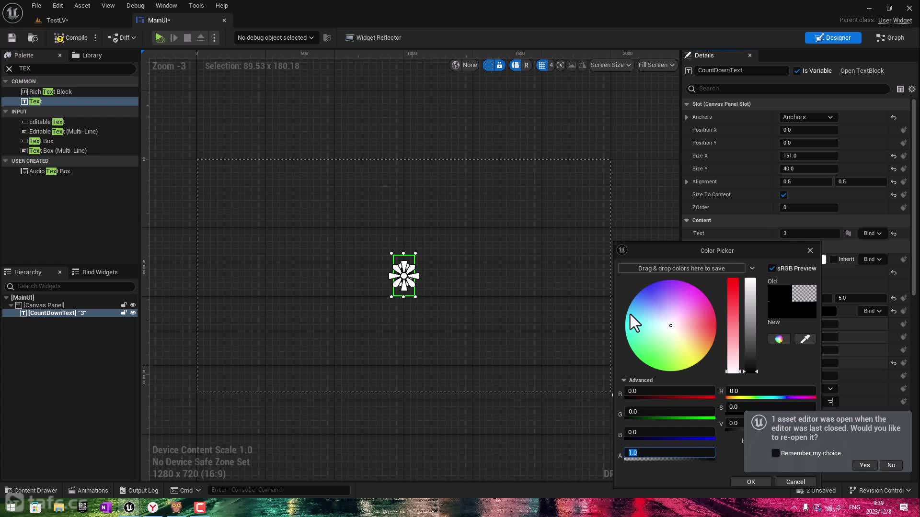Open Windows Start menu
The image size is (920, 517).
pyautogui.click(x=11, y=507)
